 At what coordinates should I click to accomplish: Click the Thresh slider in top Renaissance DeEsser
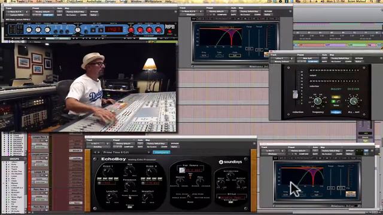pyautogui.click(x=259, y=50)
